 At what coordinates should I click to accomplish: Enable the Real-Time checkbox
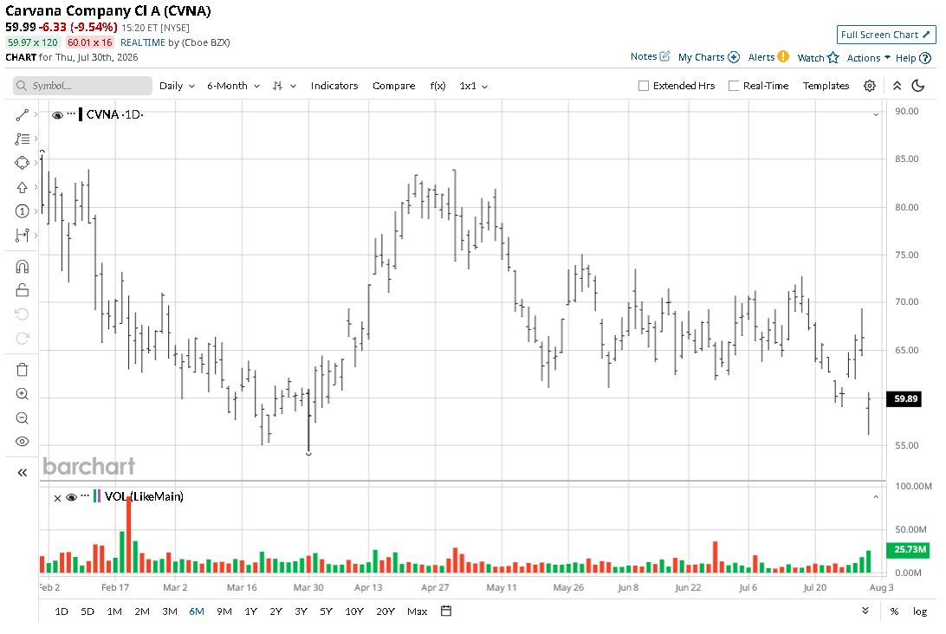coord(734,86)
